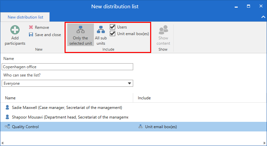The image size is (267, 146).
Task: Open the Who can see the list dropdown
Action: 130,83
